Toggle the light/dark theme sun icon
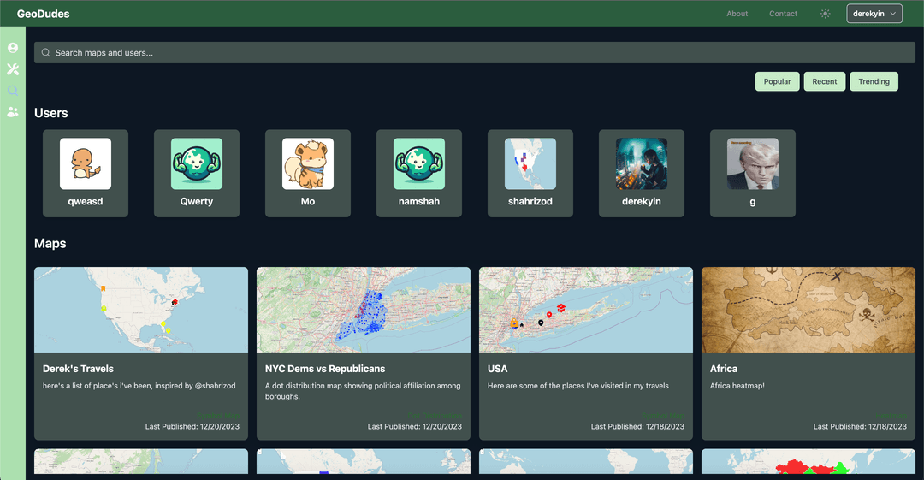924x480 pixels. pyautogui.click(x=825, y=14)
